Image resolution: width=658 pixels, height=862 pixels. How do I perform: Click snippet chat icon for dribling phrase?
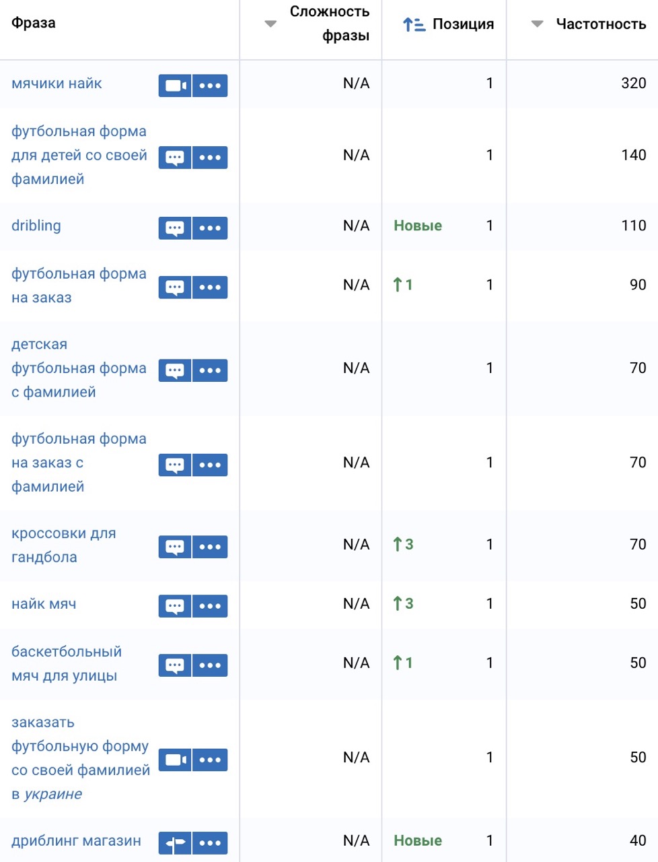tap(175, 228)
